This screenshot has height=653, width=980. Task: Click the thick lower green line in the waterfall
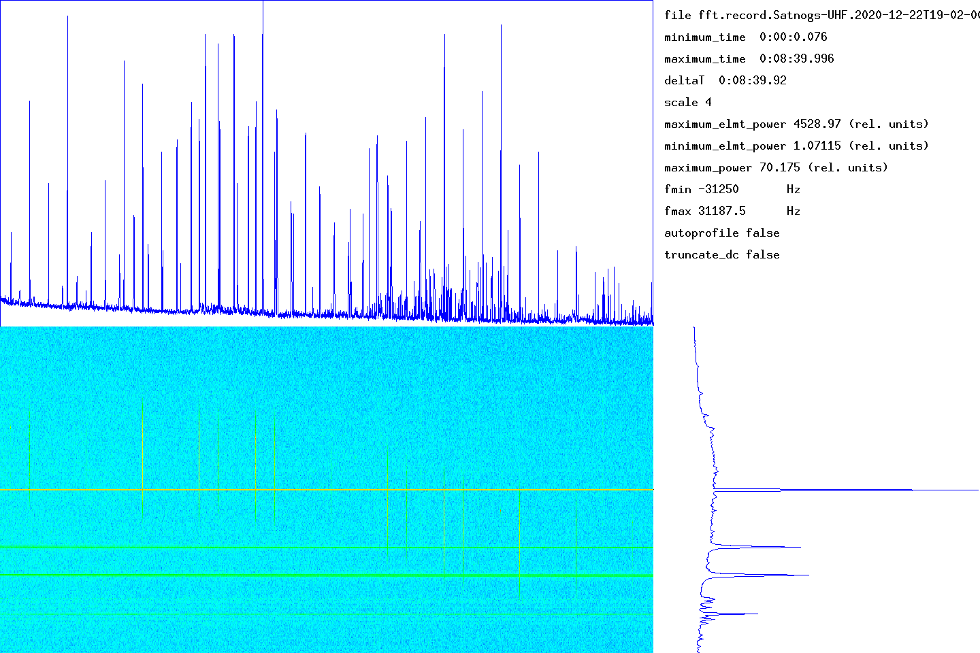coord(327,575)
